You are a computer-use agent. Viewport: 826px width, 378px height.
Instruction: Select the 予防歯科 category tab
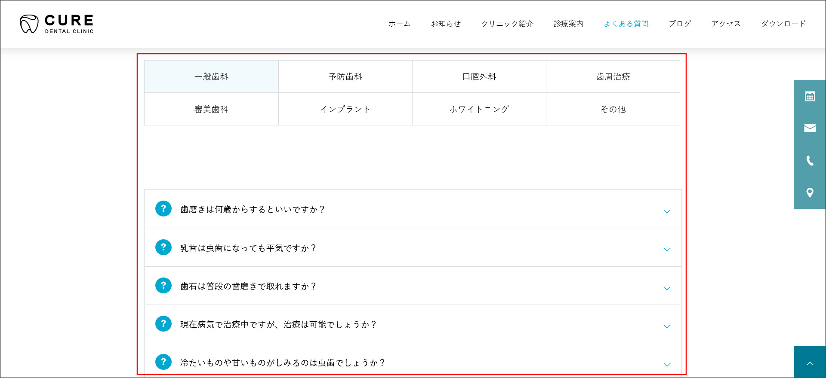345,77
